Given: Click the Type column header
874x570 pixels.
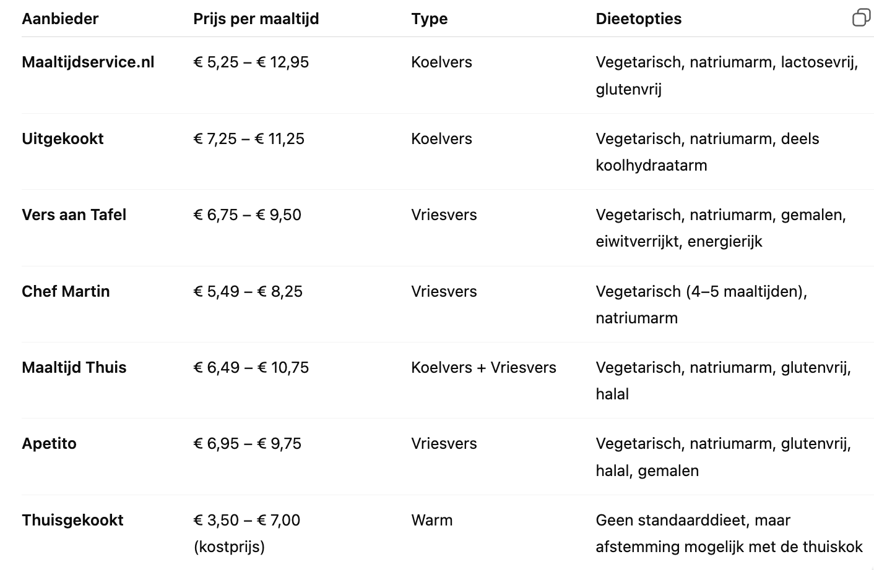Looking at the screenshot, I should [429, 19].
